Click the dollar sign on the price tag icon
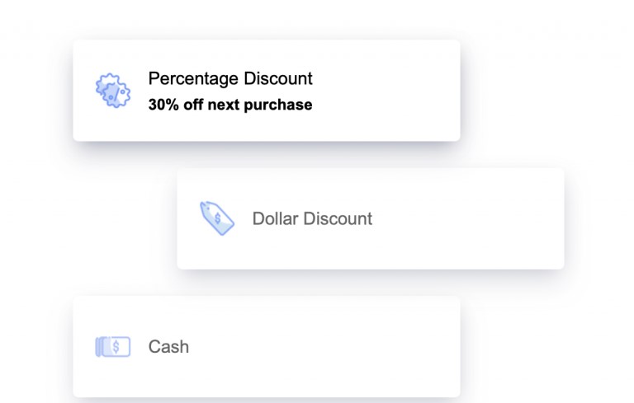Image resolution: width=634 pixels, height=403 pixels. pyautogui.click(x=217, y=218)
